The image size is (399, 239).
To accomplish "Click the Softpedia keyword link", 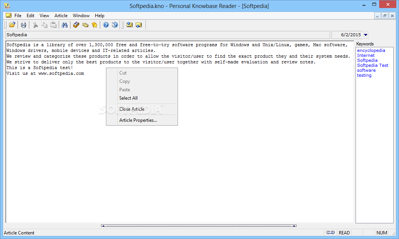I will coord(367,60).
